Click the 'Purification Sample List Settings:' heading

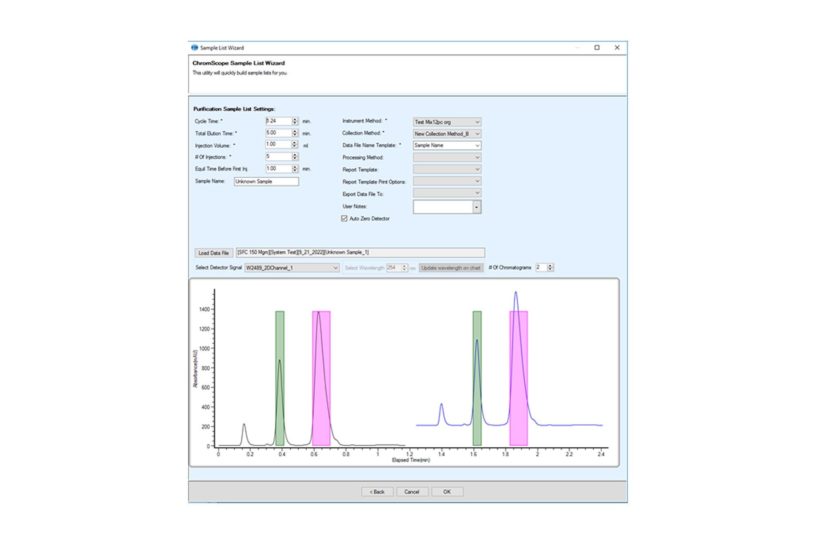click(234, 109)
